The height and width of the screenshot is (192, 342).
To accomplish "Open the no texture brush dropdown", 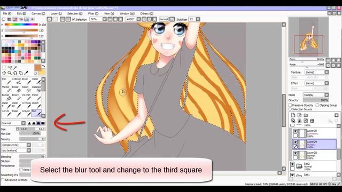I will (16, 150).
